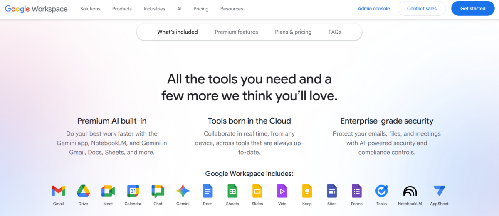Viewport: 499px width, 216px height.
Task: Choose the Vids icon
Action: tap(282, 191)
